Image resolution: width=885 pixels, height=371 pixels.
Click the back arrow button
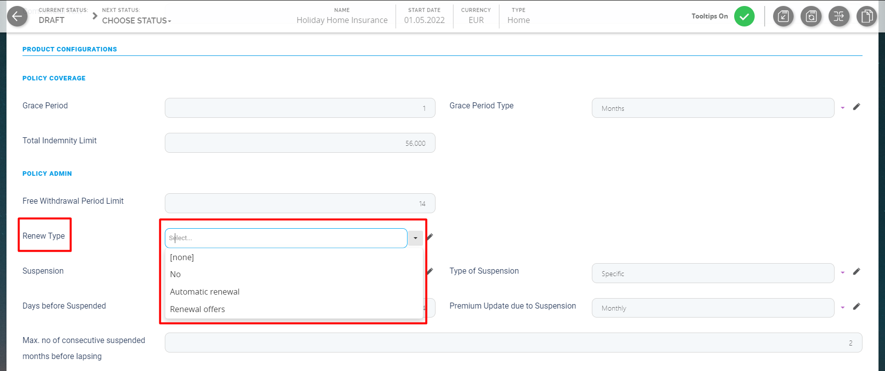pyautogui.click(x=17, y=16)
